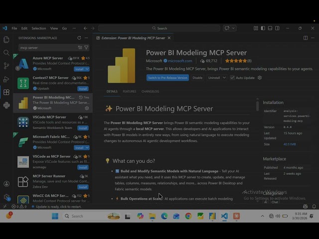Open the Edit menu
The height and width of the screenshot is (239, 319).
(x=24, y=28)
